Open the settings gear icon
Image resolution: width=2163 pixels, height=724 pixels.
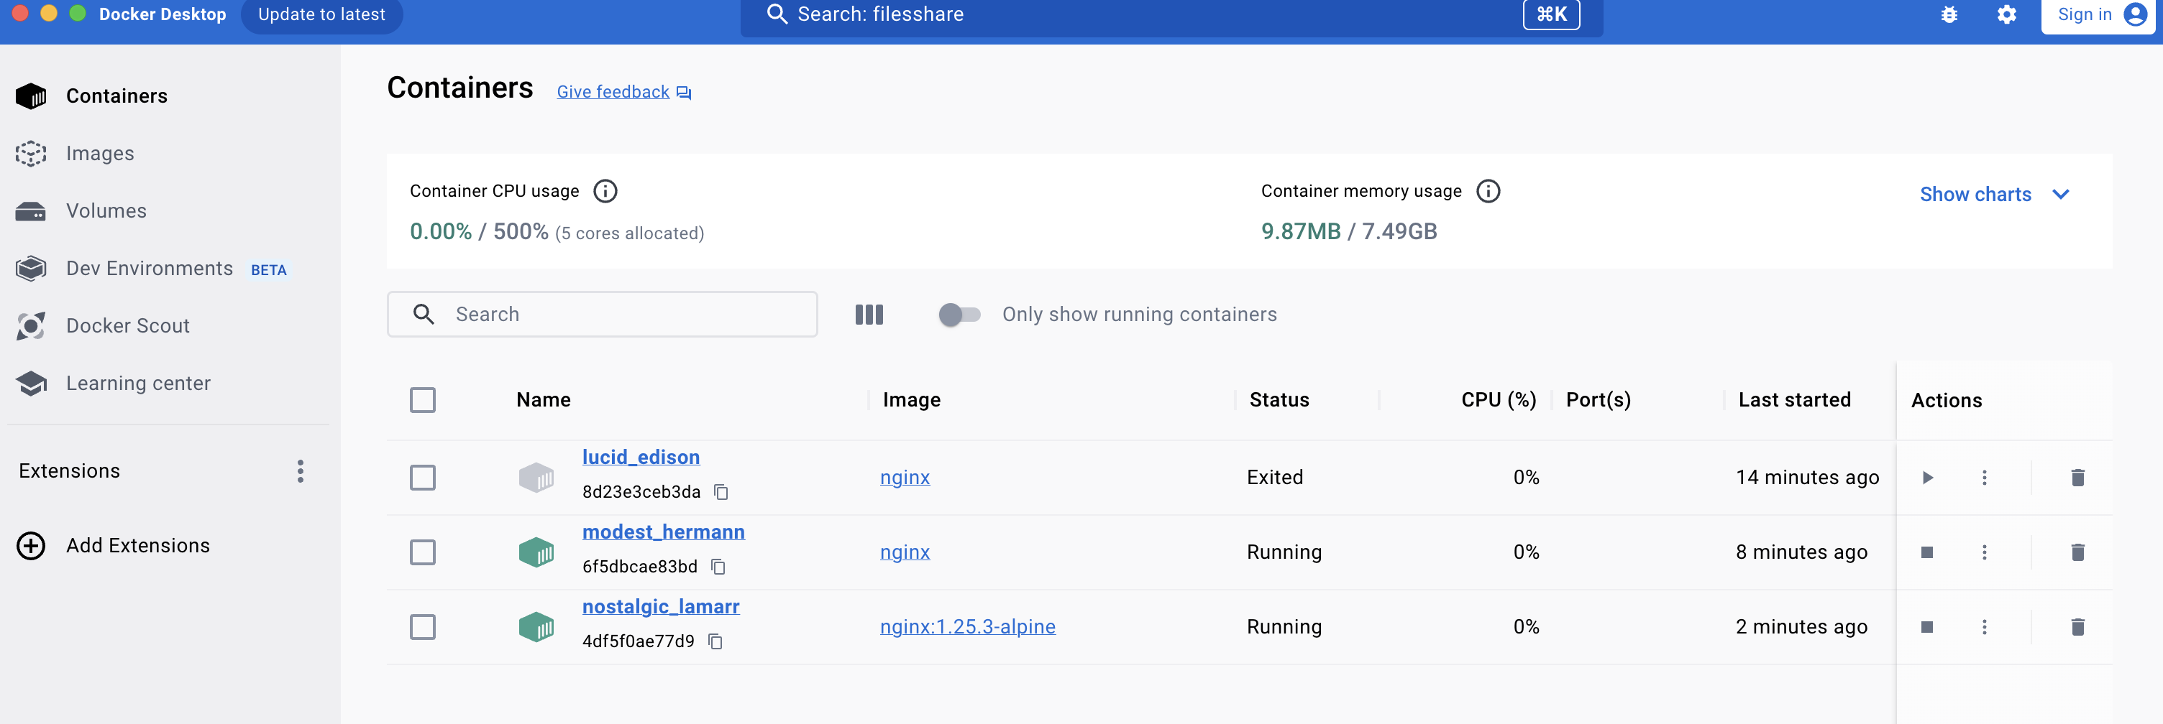click(x=2007, y=14)
